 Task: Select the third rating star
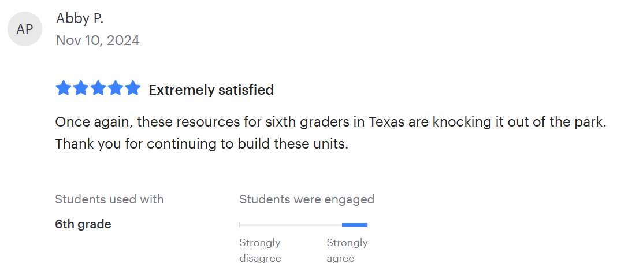click(x=98, y=88)
